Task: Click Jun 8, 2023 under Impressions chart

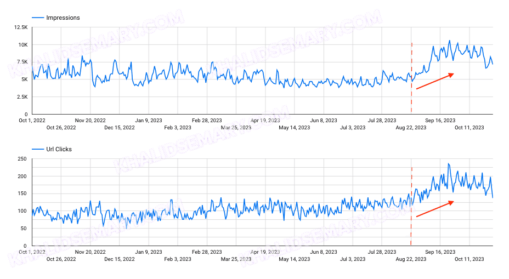Action: (x=324, y=121)
